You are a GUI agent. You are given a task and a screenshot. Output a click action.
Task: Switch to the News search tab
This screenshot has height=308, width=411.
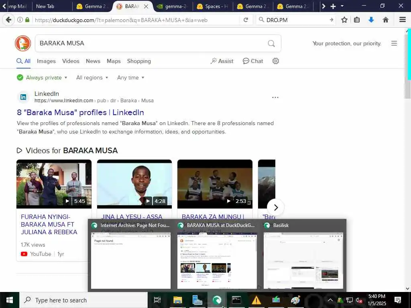pyautogui.click(x=93, y=61)
